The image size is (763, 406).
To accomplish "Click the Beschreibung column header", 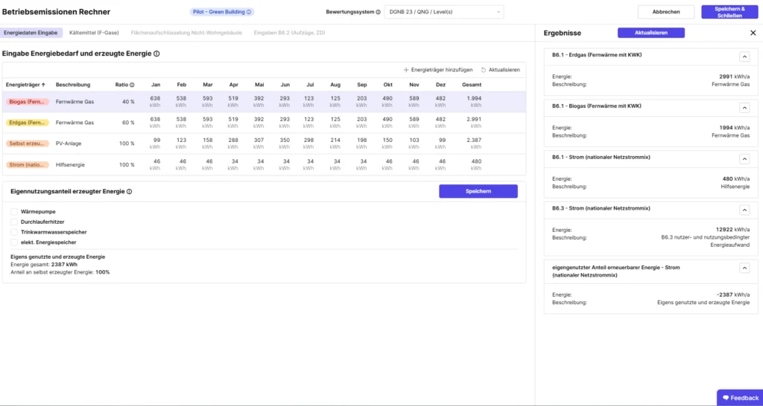I will pyautogui.click(x=73, y=85).
